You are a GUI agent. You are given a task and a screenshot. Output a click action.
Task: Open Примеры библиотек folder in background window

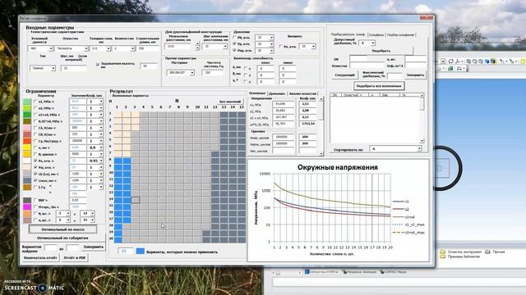click(x=460, y=256)
